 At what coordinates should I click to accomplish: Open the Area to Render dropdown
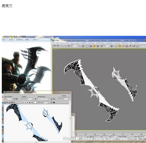point(9,99)
